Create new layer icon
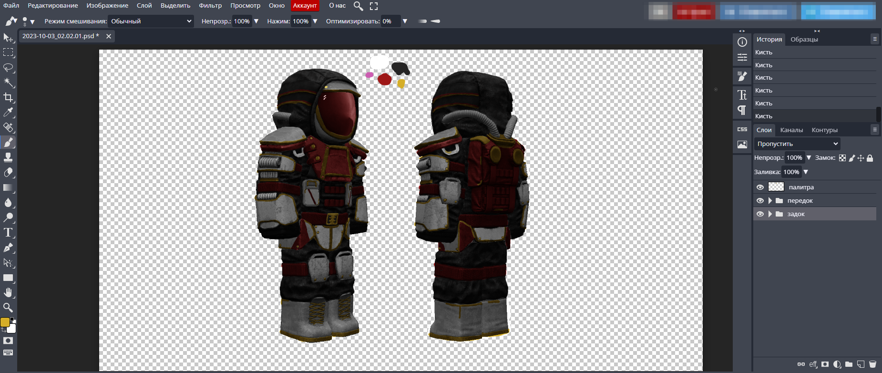 (861, 364)
